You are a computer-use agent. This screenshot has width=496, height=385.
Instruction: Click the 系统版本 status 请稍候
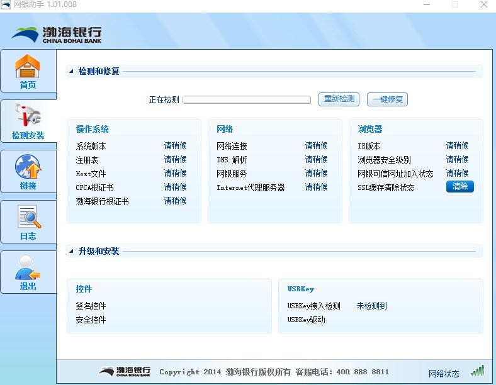[x=176, y=146]
